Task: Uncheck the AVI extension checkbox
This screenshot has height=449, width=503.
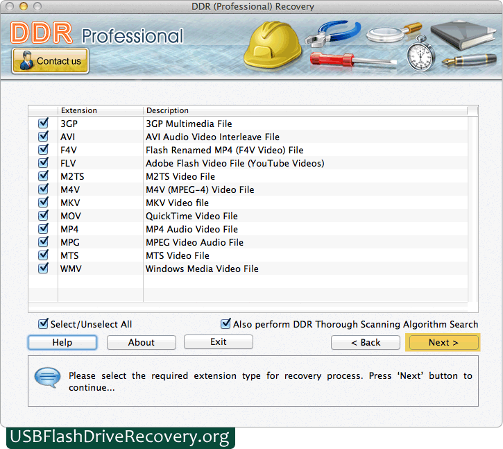Action: pyautogui.click(x=43, y=137)
